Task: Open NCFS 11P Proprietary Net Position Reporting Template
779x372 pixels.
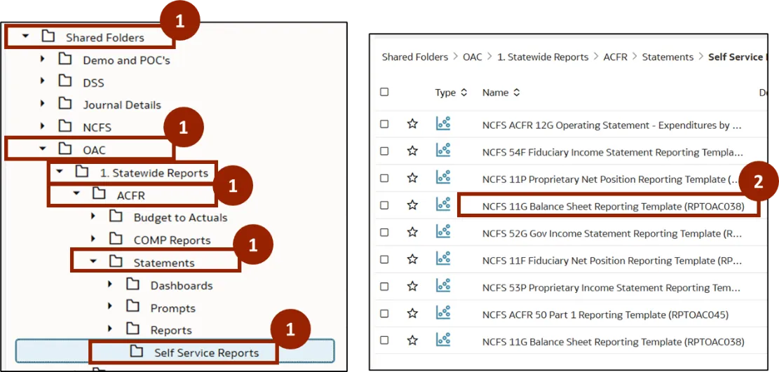Action: pos(611,179)
